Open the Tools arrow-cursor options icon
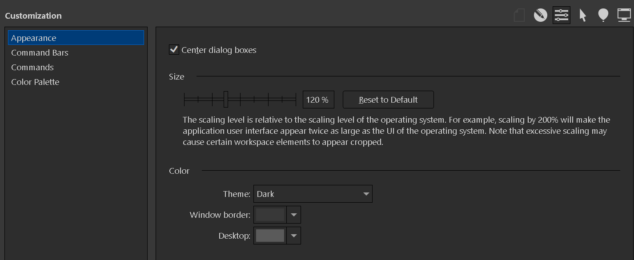This screenshot has height=260, width=634. [x=582, y=16]
